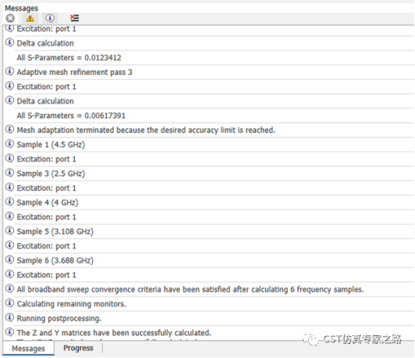
Task: Select the Sample 3 (2.5 GHz) message
Action: 51,174
